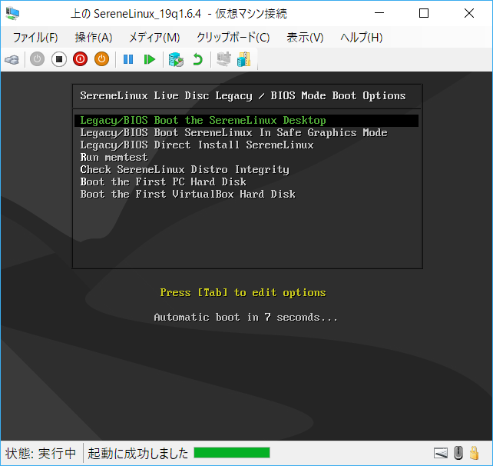This screenshot has width=493, height=466.
Task: Close the virtual machine connection window
Action: click(x=469, y=13)
